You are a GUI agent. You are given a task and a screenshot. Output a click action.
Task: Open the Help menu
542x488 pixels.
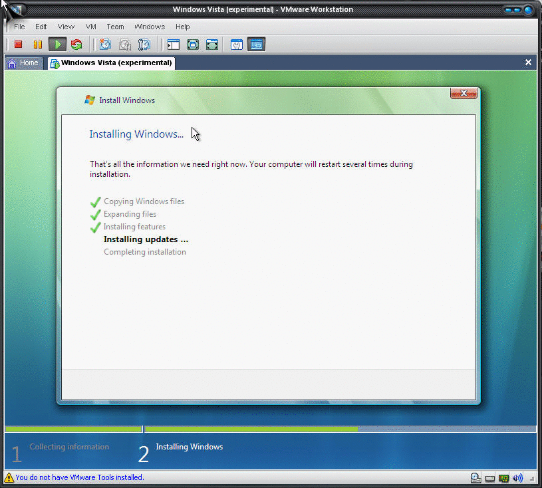point(182,27)
